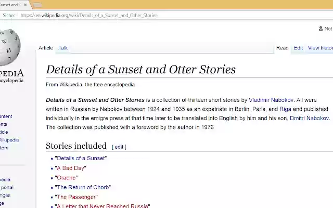Open the View history tab
333x208 pixels.
[x=320, y=48]
